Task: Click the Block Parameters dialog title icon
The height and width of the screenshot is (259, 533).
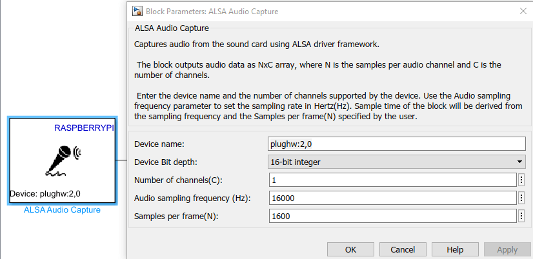Action: [x=137, y=11]
